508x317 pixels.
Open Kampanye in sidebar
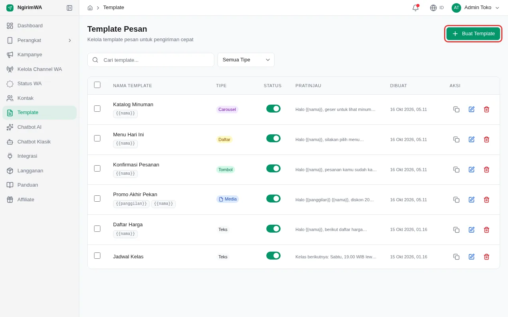click(x=40, y=55)
